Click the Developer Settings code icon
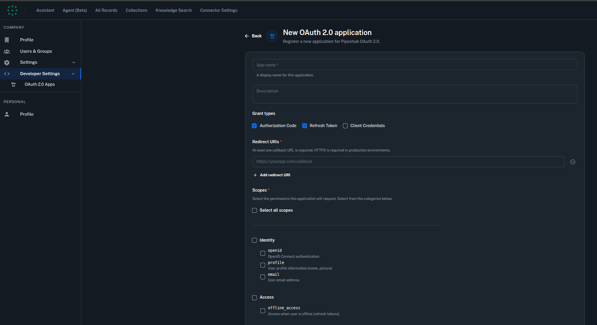 7,74
